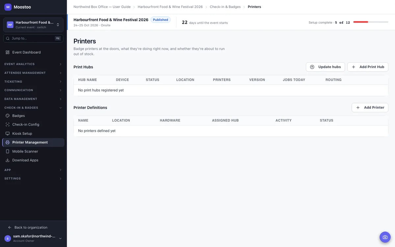Click the HUB NAME column header
Viewport: 395px width, 247px height.
click(x=88, y=80)
